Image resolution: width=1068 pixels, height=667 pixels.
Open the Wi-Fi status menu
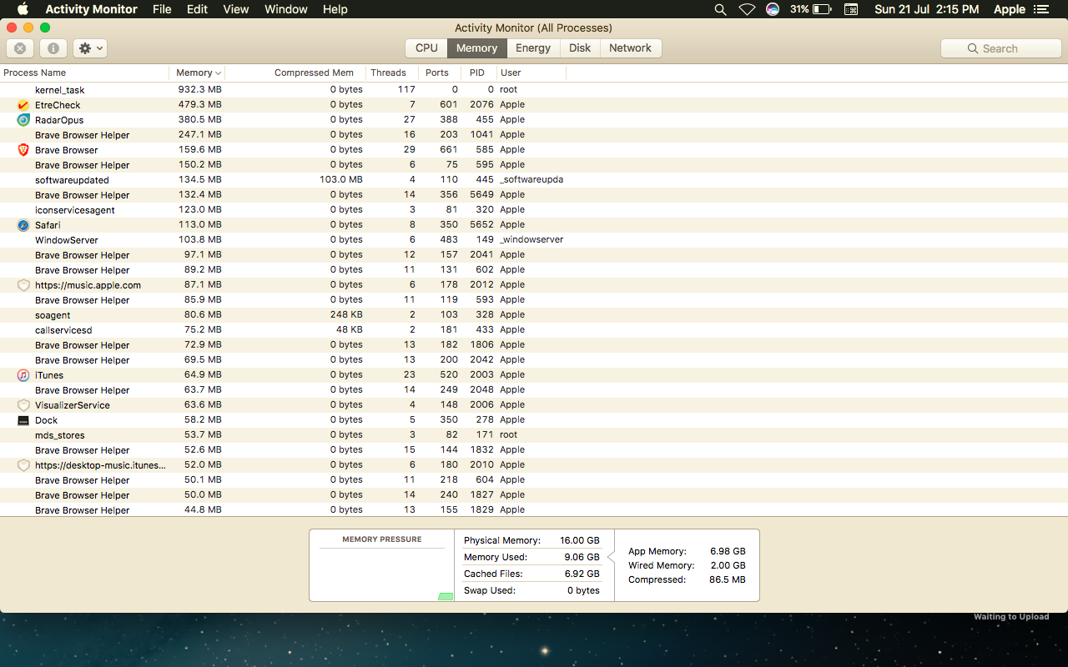pos(747,9)
